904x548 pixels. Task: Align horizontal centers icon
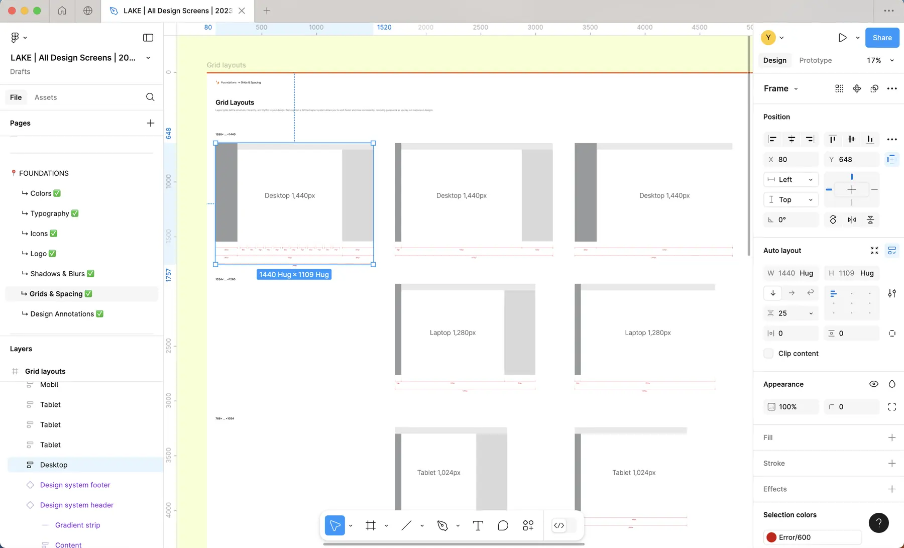791,139
